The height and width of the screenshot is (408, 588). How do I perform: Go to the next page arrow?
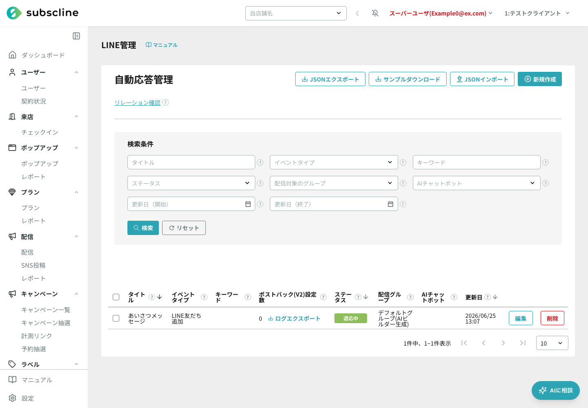pyautogui.click(x=503, y=343)
